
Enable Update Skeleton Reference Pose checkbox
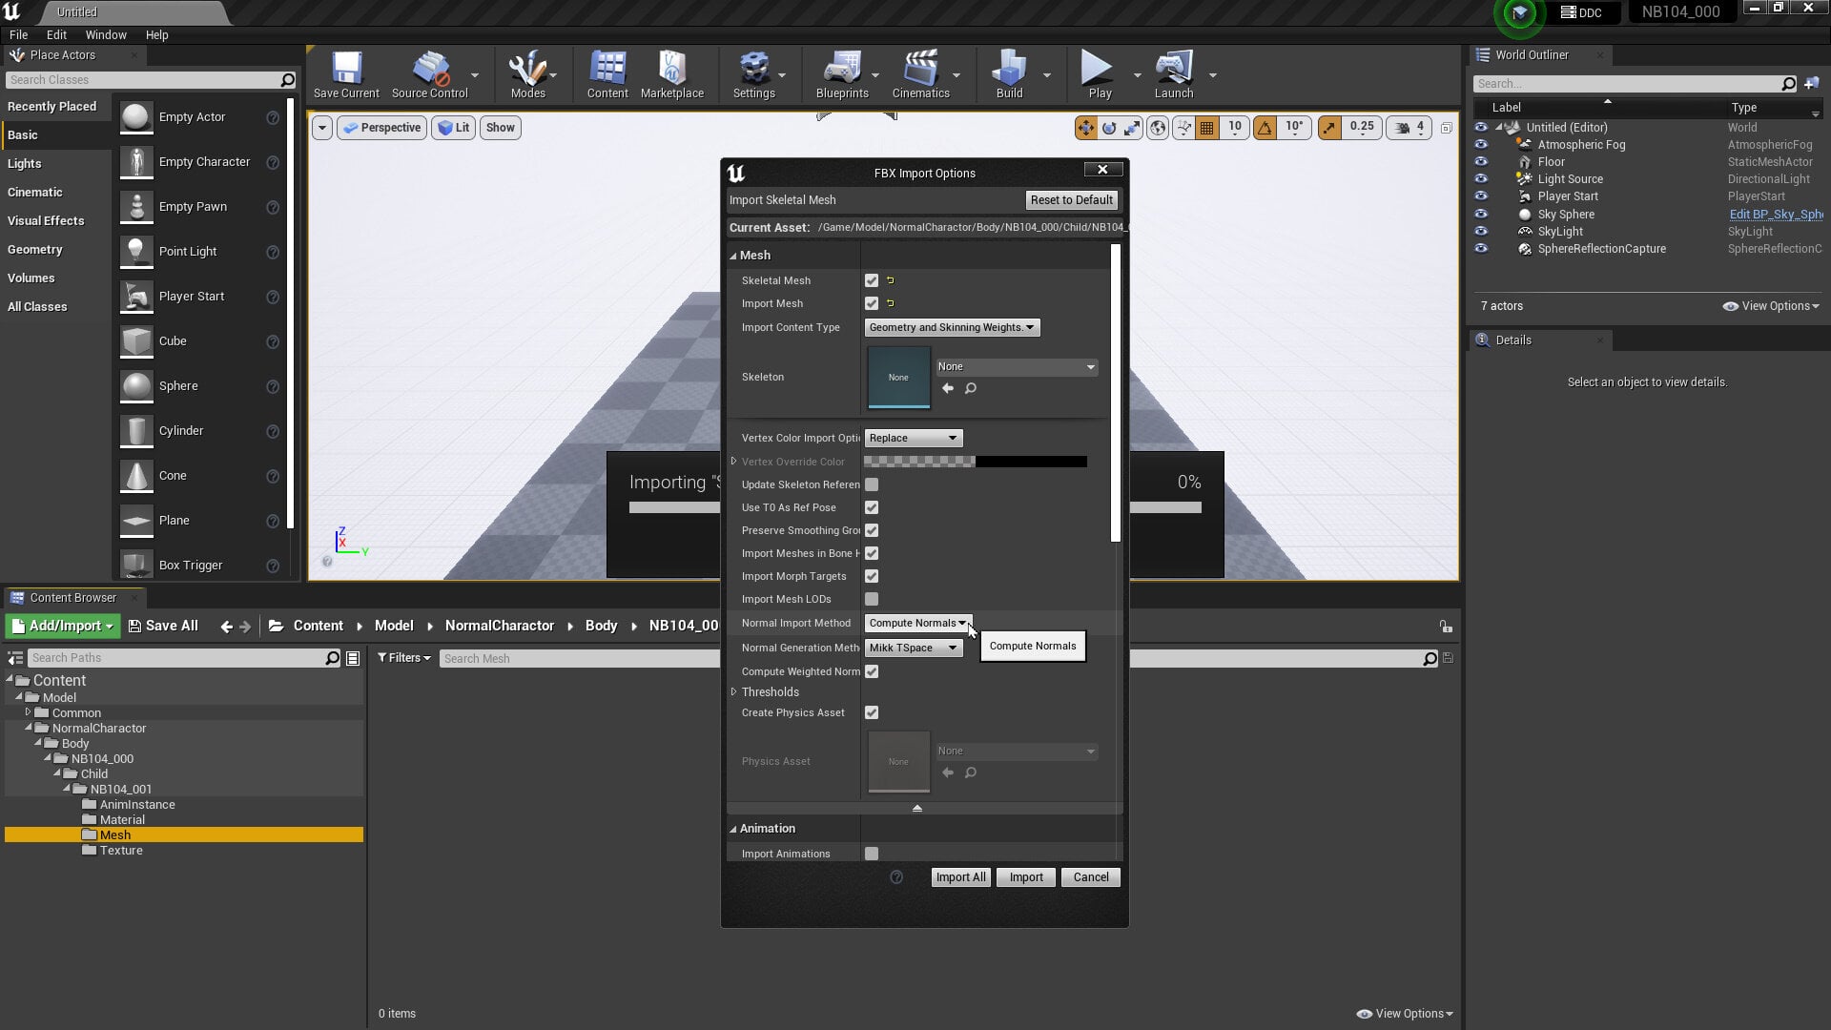(x=872, y=484)
